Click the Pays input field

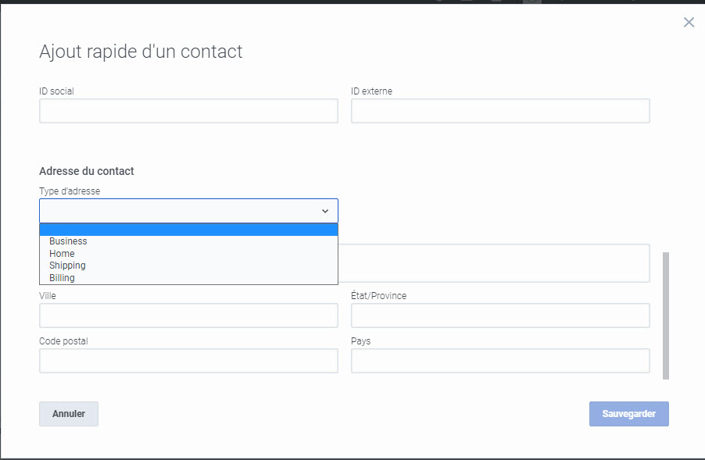[x=500, y=361]
